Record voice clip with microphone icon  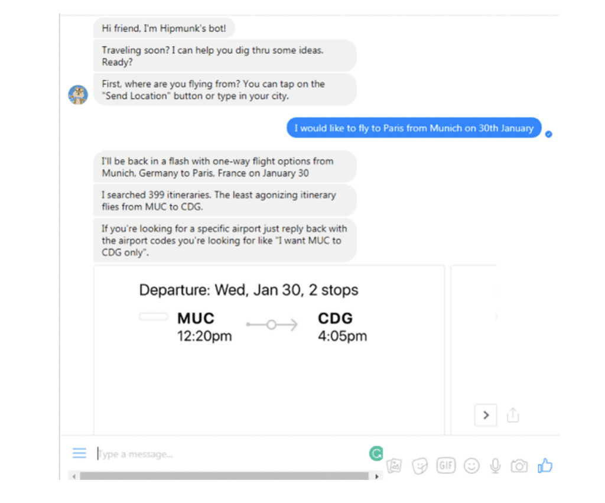(x=496, y=466)
